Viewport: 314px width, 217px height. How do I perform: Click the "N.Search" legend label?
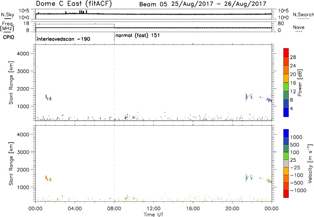(303, 14)
